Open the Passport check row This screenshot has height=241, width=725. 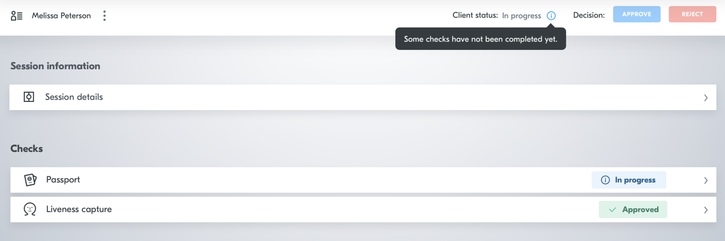pyautogui.click(x=363, y=180)
